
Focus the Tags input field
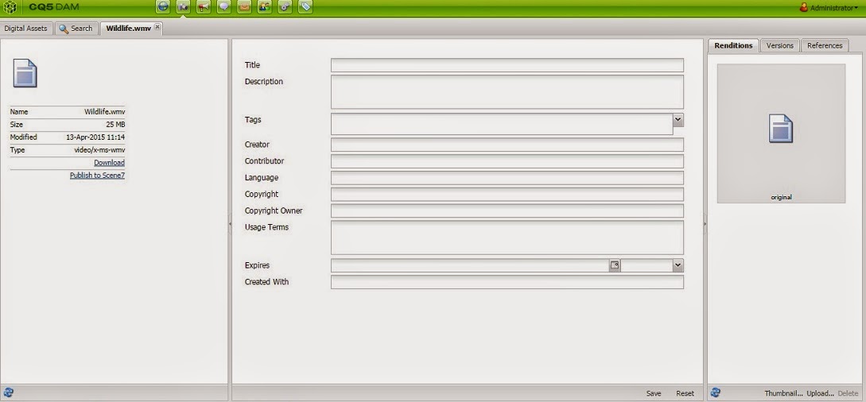pos(502,124)
